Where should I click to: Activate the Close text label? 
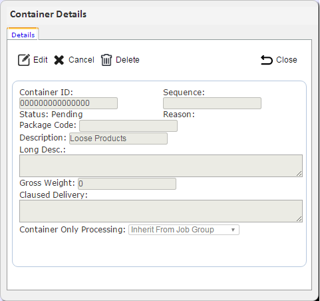pyautogui.click(x=287, y=60)
